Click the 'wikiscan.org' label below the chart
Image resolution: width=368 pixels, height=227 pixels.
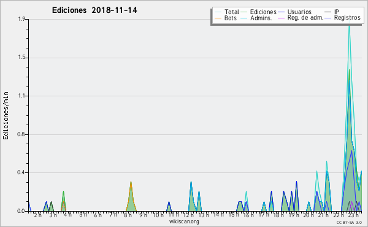[184, 221]
